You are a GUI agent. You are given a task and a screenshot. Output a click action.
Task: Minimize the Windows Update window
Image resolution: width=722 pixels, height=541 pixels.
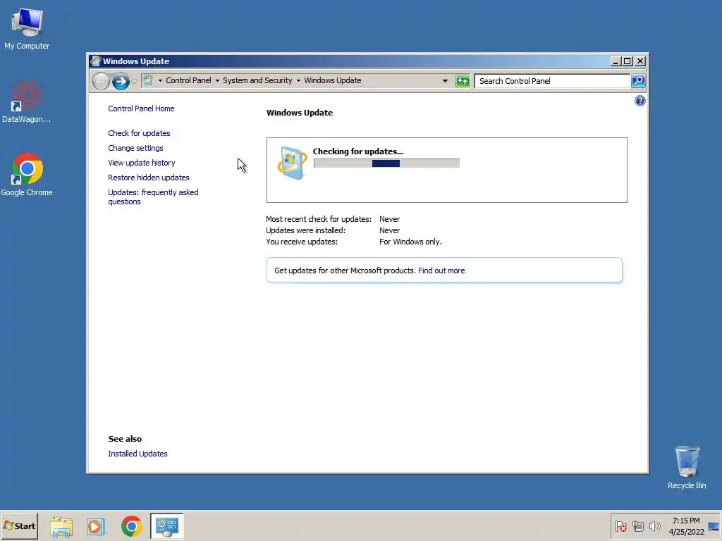(x=616, y=61)
